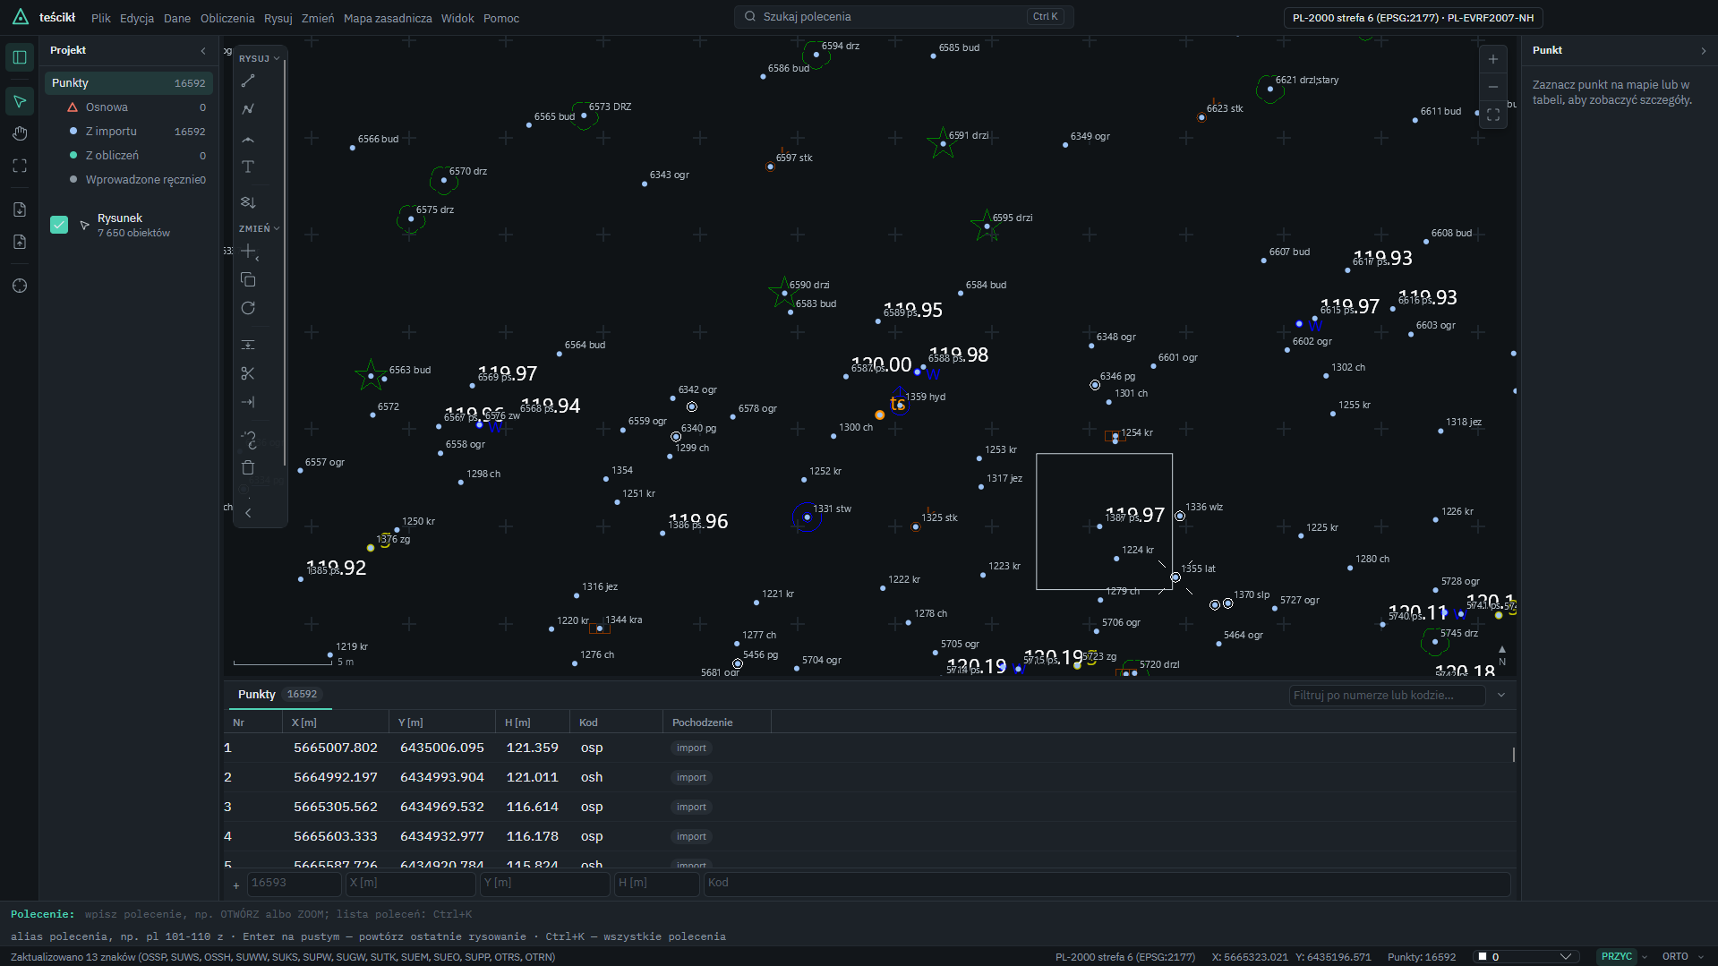Toggle Z obliczeń points category
The image size is (1718, 966).
click(129, 156)
